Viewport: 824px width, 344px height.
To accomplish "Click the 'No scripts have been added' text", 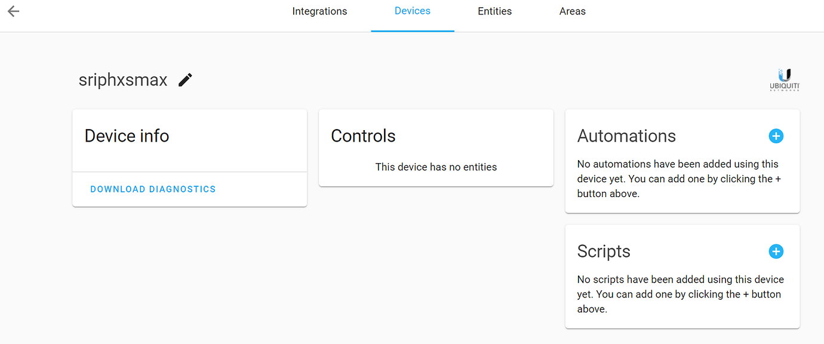I will [x=681, y=294].
